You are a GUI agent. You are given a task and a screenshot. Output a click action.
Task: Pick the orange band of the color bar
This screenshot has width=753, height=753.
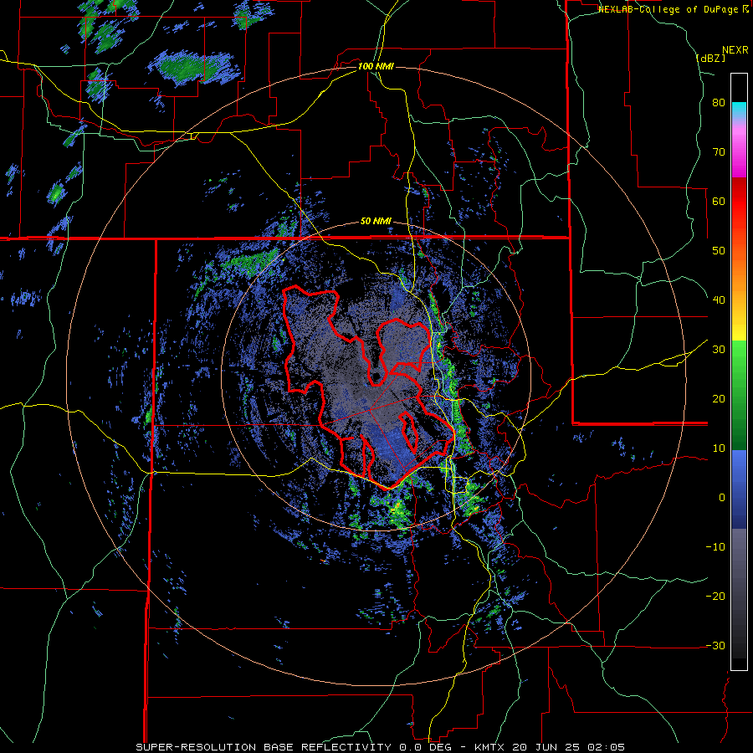point(739,274)
